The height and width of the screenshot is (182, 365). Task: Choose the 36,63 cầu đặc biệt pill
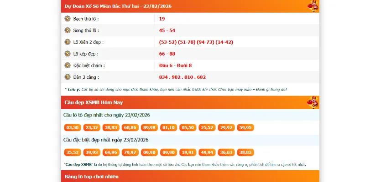pos(226,152)
